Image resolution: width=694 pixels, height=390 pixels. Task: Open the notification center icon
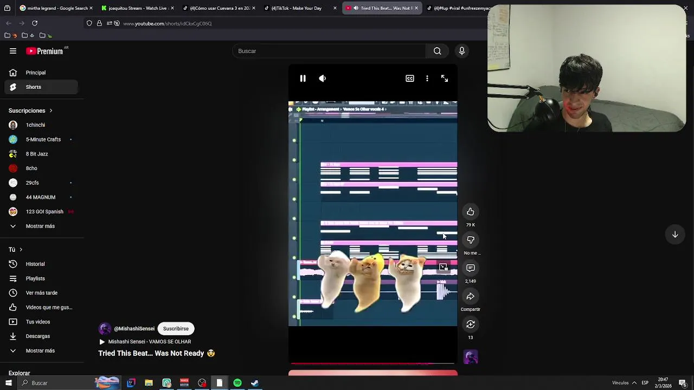[683, 383]
